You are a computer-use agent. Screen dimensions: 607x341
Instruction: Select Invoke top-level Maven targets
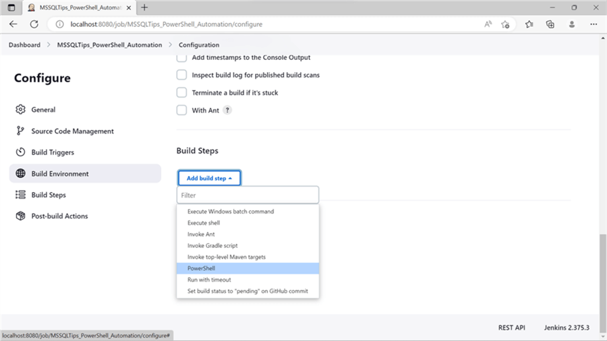(248, 257)
